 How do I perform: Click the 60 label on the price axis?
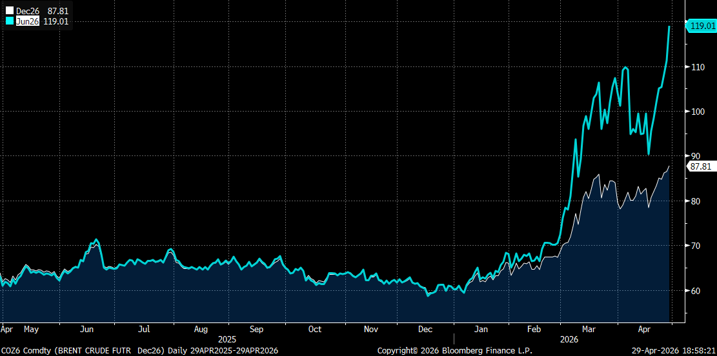point(696,291)
